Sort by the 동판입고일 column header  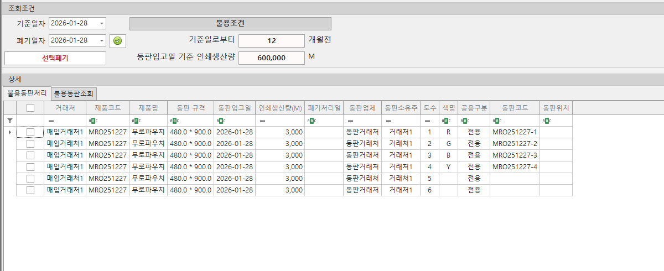pyautogui.click(x=235, y=108)
